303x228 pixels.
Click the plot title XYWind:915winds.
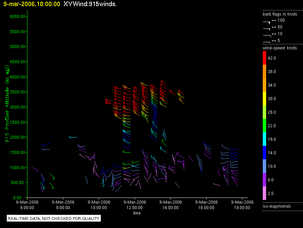tap(90, 4)
